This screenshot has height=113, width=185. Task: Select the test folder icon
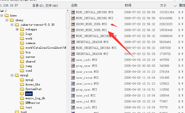tap(22, 107)
